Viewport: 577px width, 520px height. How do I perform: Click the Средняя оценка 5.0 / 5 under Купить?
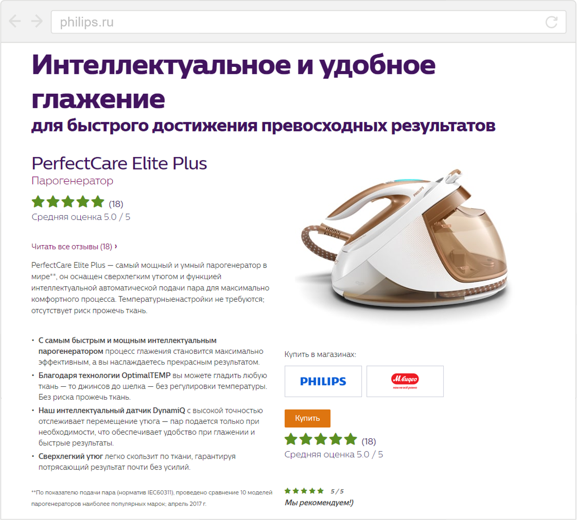click(334, 455)
